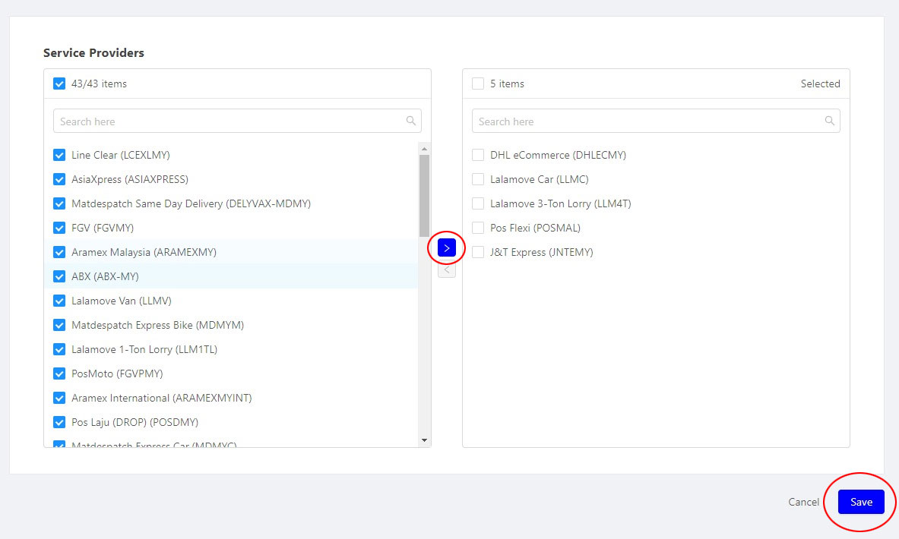899x539 pixels.
Task: Click scroll down arrow of provider list
Action: tap(424, 440)
